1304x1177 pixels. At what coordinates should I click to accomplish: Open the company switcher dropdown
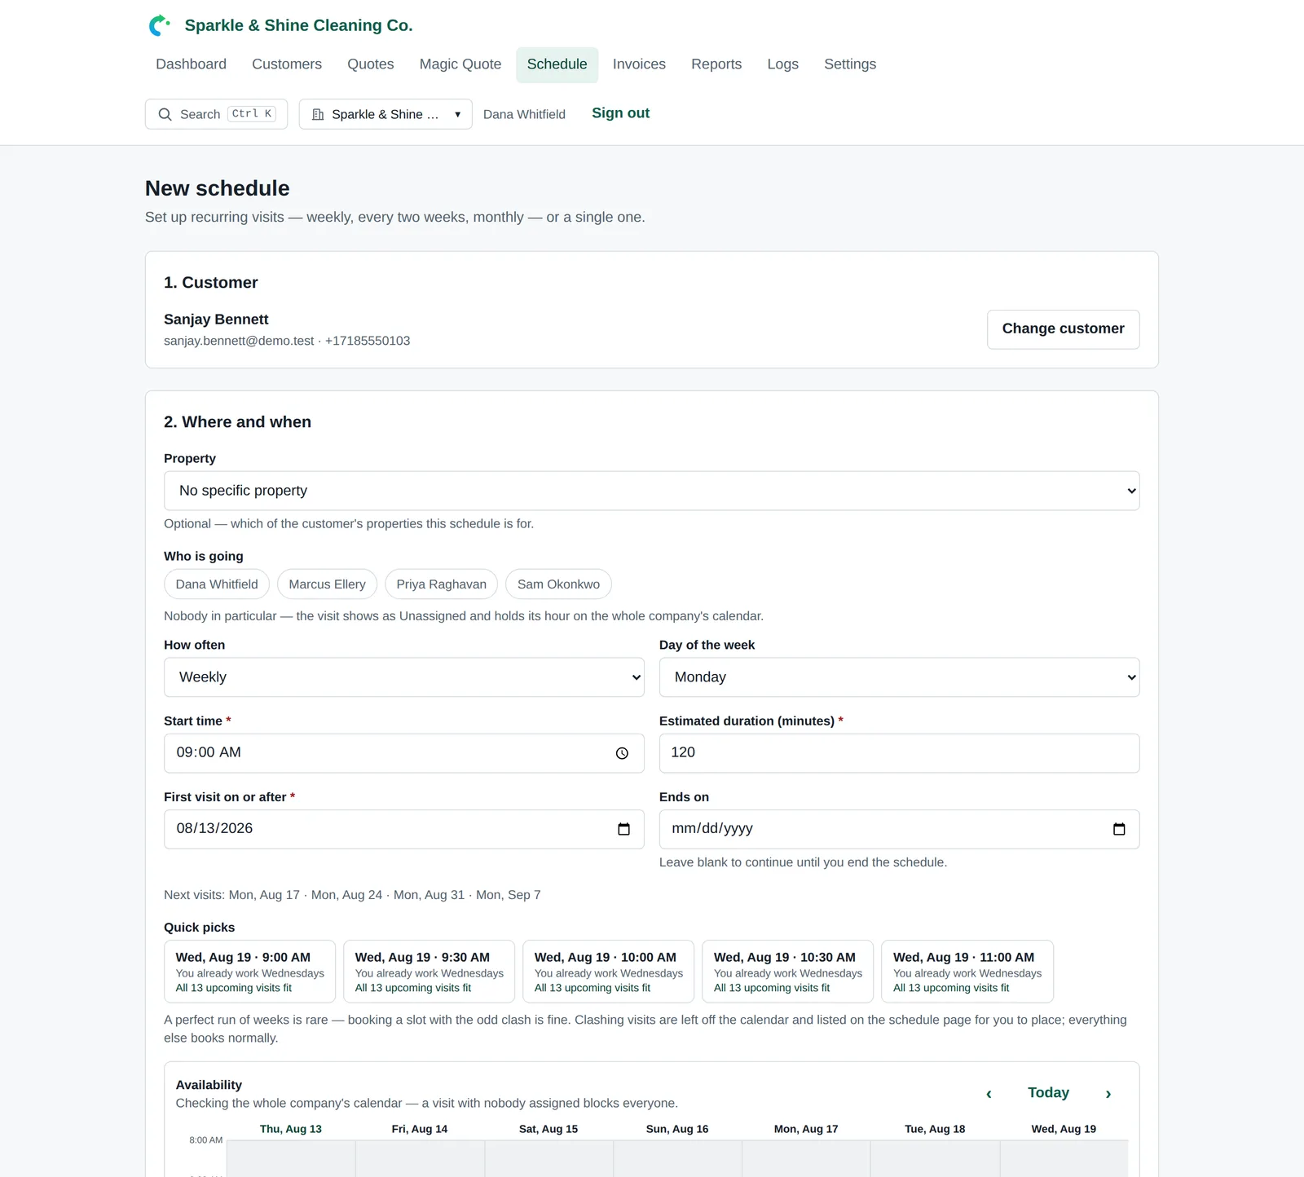point(385,114)
